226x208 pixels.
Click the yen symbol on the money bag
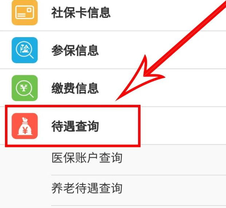[25, 131]
